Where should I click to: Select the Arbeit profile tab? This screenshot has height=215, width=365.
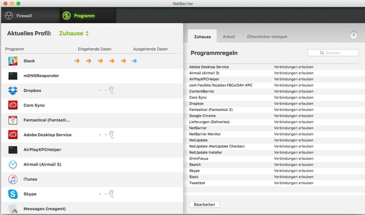tap(229, 37)
